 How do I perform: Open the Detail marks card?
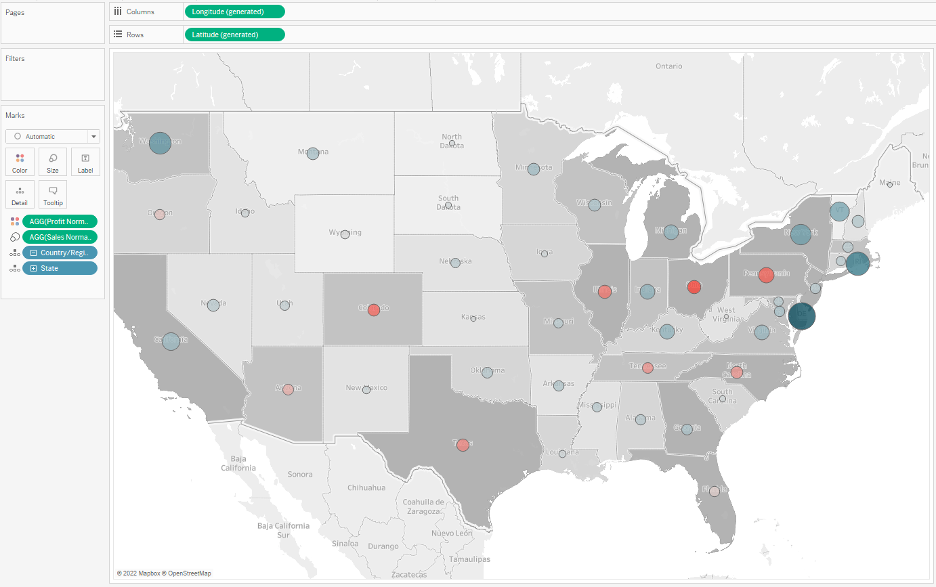[x=20, y=194]
